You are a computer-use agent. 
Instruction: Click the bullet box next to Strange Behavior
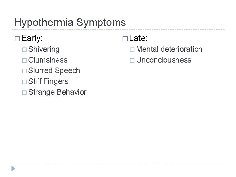pos(24,92)
